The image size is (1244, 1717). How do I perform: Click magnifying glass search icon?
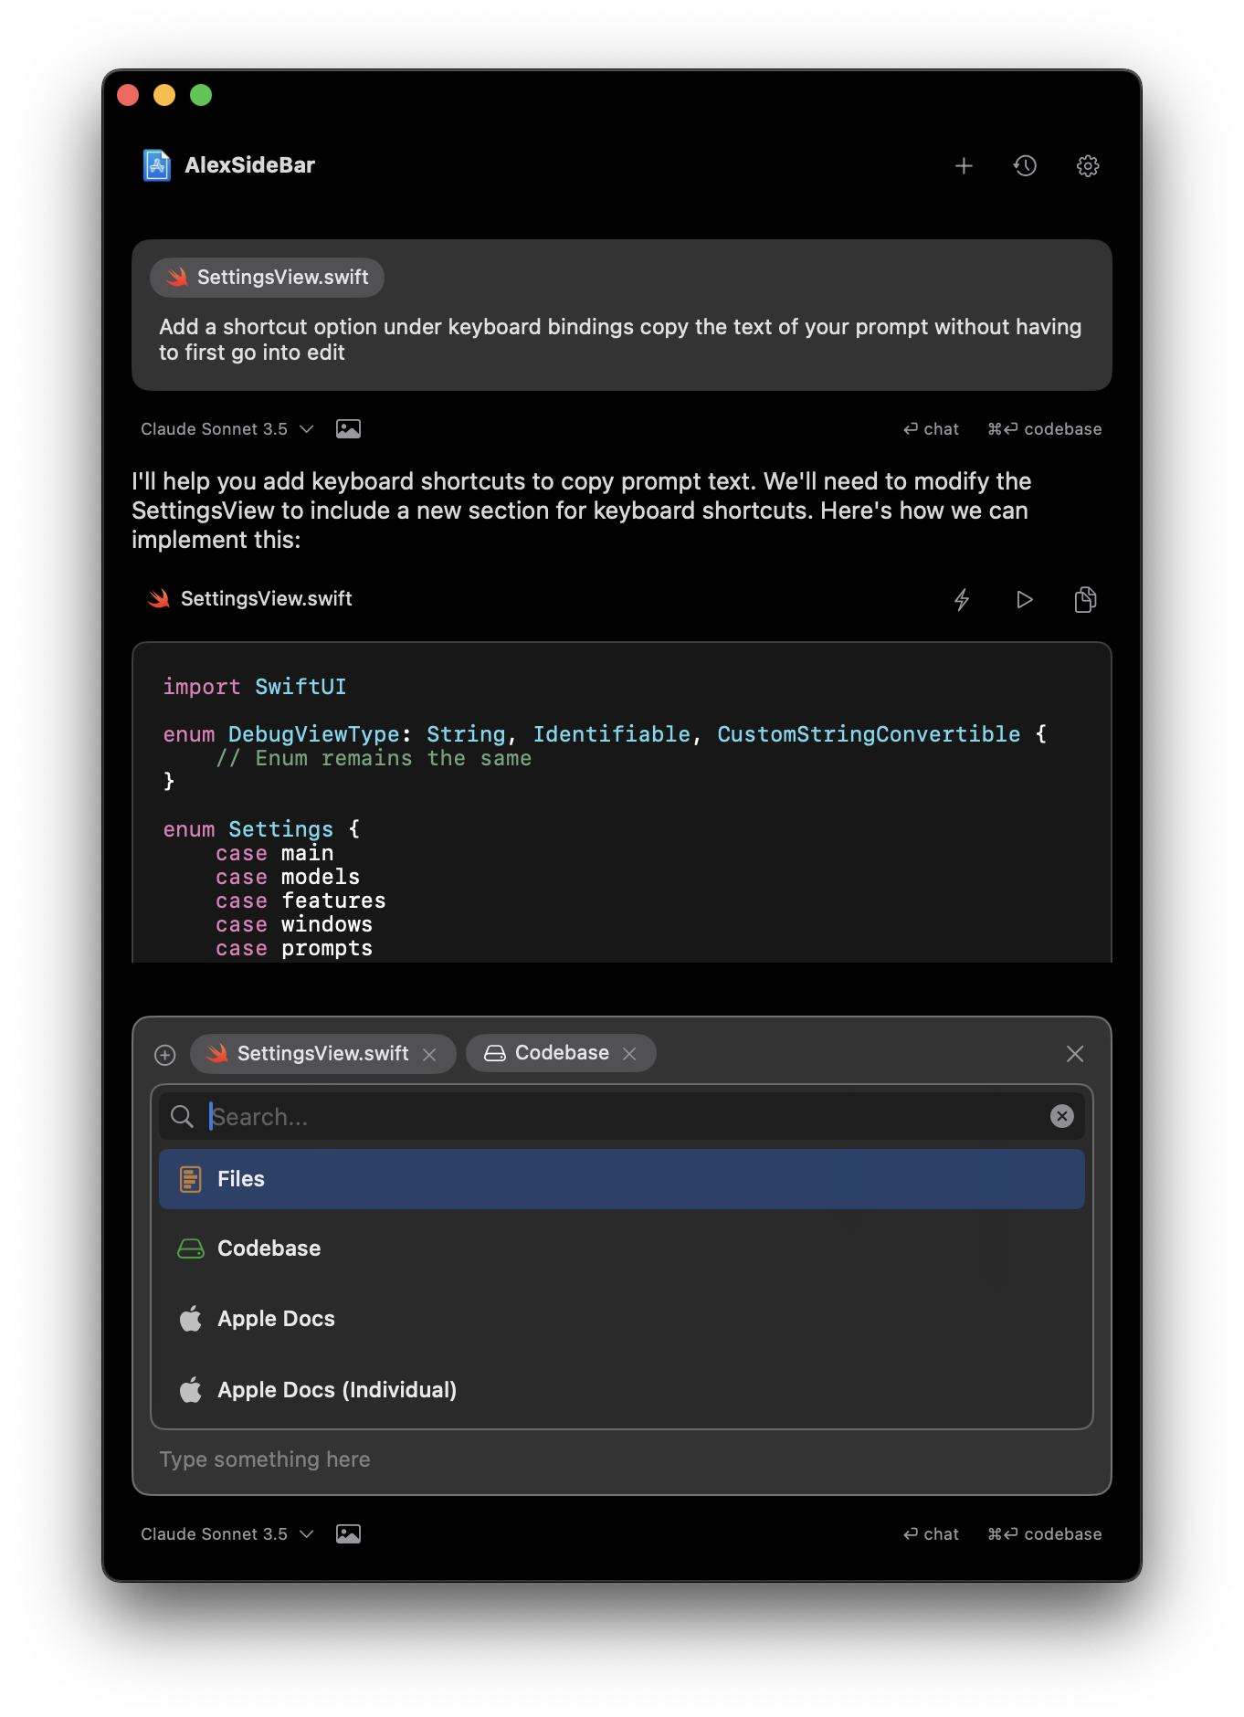(x=182, y=1116)
